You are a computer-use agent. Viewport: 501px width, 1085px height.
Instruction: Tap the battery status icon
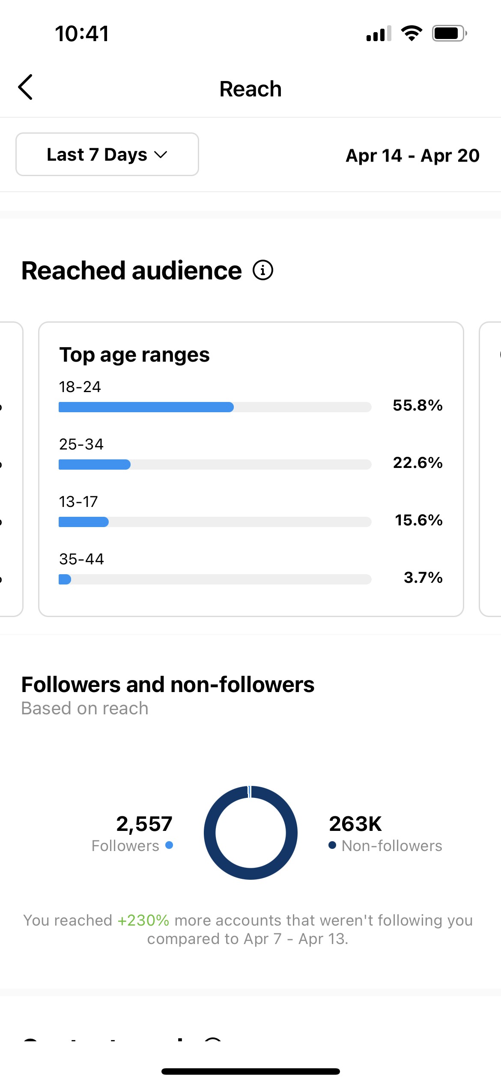(449, 33)
